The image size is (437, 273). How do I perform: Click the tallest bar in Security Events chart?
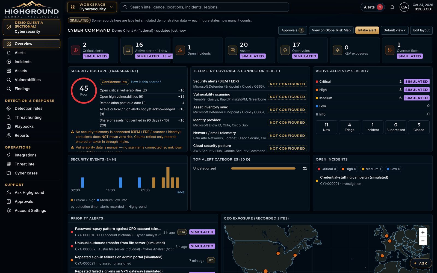click(168, 177)
